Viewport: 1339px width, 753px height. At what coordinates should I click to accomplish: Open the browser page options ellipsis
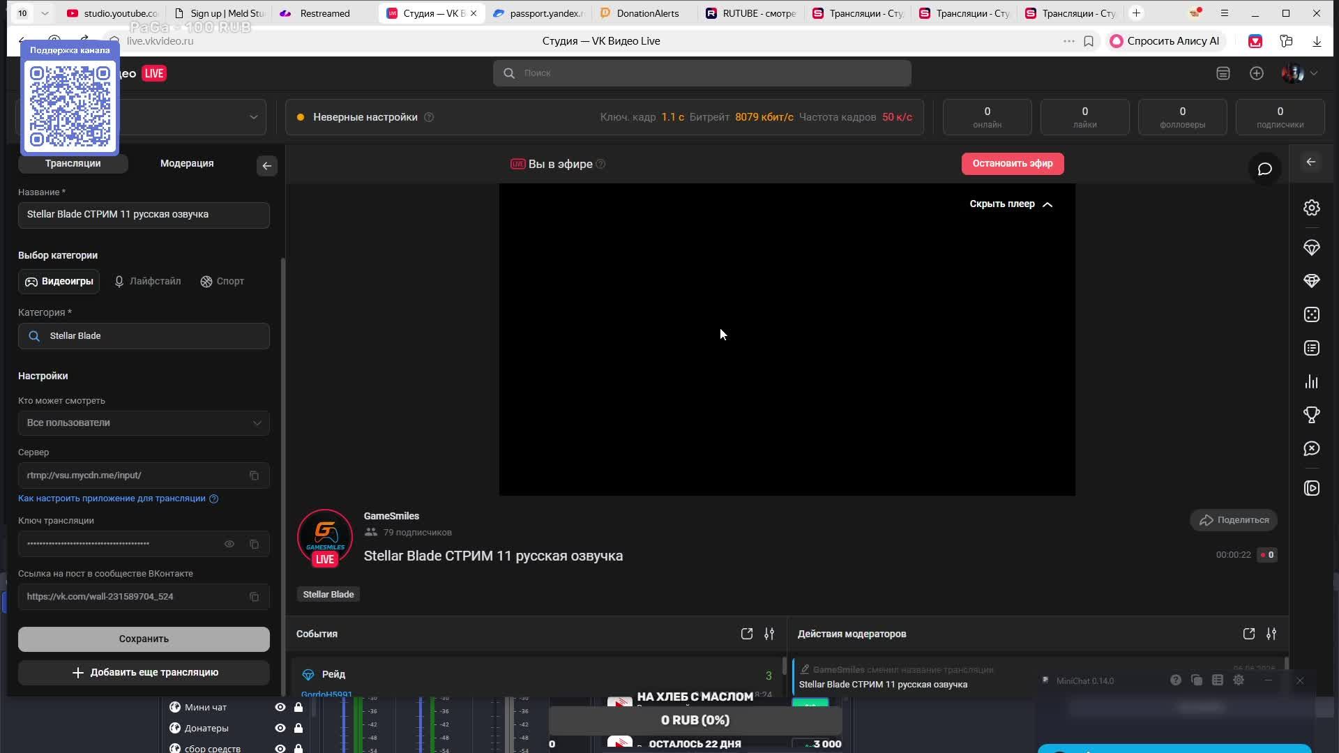[1068, 41]
